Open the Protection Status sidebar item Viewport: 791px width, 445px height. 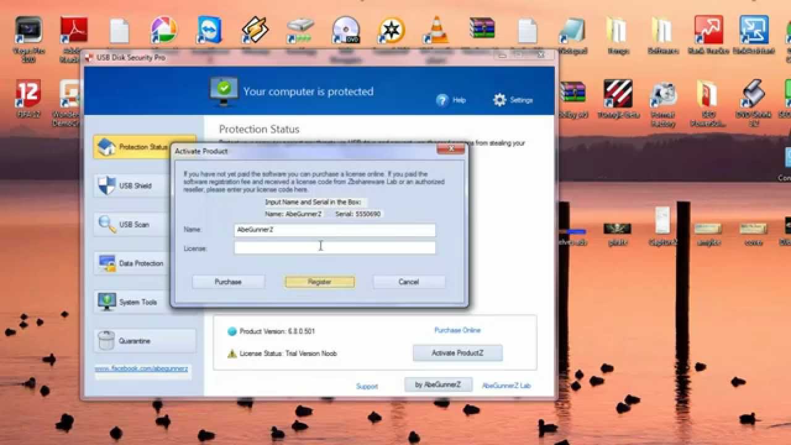144,147
